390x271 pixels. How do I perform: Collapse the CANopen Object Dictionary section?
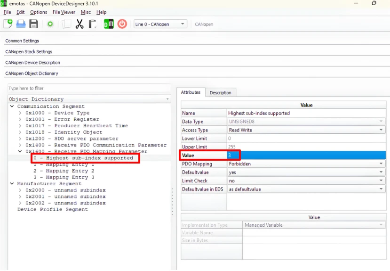click(32, 74)
